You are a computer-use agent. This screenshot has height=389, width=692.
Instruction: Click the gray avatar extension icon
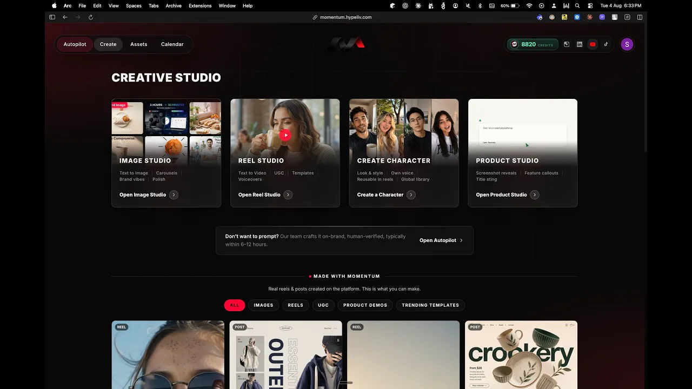click(615, 17)
